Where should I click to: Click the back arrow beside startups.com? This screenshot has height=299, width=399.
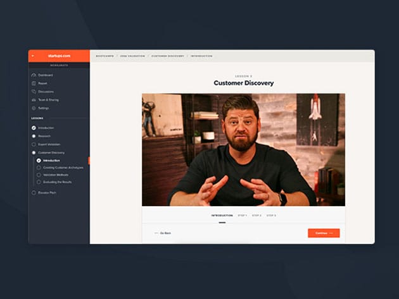point(33,56)
